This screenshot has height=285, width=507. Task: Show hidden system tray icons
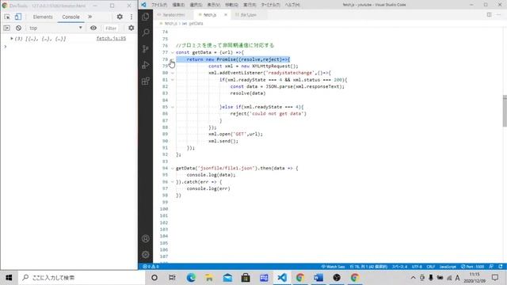pos(413,278)
